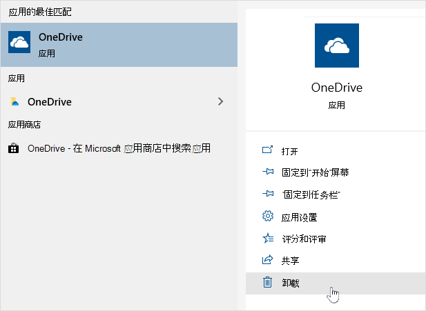426x311 pixels.
Task: Choose 评分和评审 option
Action: click(x=336, y=239)
